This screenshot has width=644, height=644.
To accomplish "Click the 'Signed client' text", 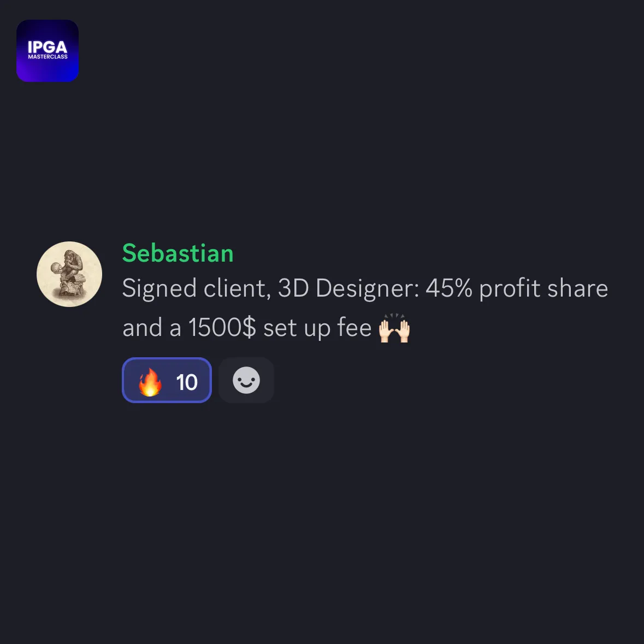I will (197, 288).
